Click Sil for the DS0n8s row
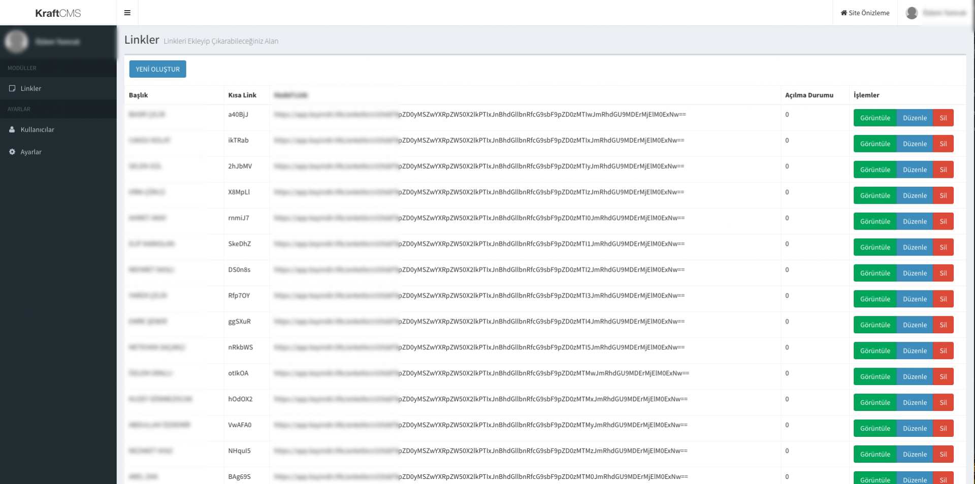 coord(943,273)
